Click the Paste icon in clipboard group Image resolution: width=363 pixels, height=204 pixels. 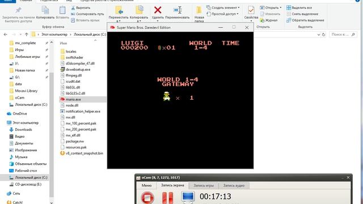coord(62,10)
